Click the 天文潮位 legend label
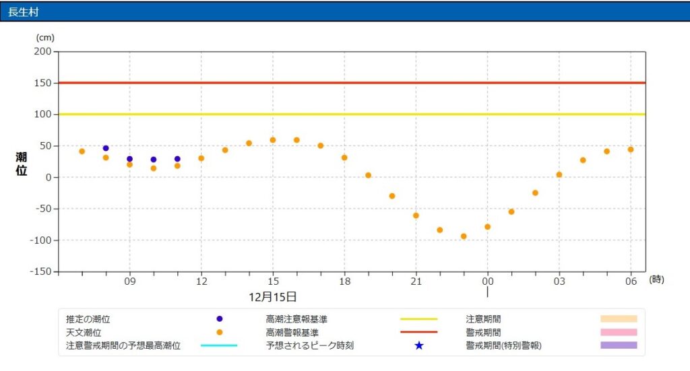Image resolution: width=690 pixels, height=371 pixels. 84,333
